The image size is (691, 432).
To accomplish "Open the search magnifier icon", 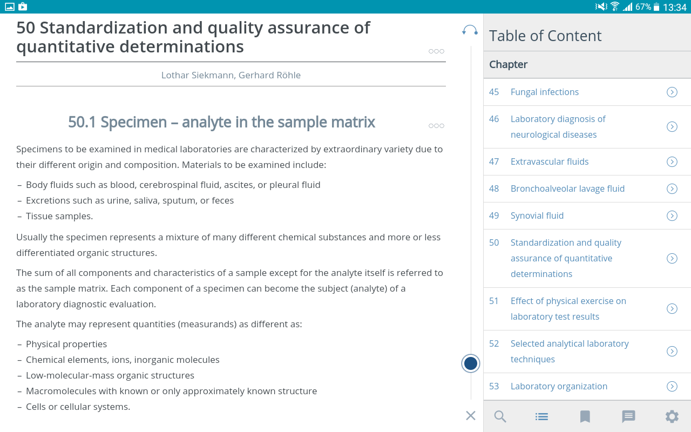I will tap(500, 416).
